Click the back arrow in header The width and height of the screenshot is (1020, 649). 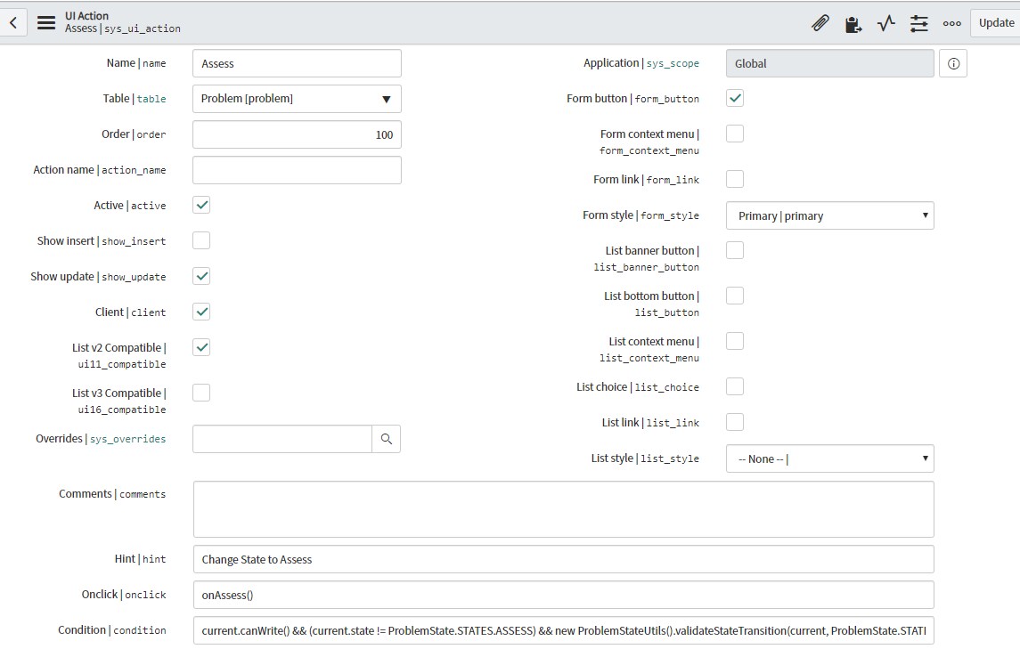pyautogui.click(x=13, y=22)
